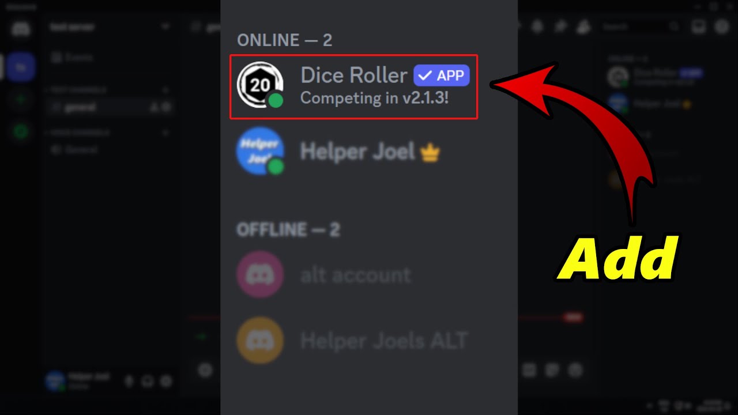This screenshot has width=738, height=415.
Task: Select the test server icon in sidebar
Action: pyautogui.click(x=21, y=67)
